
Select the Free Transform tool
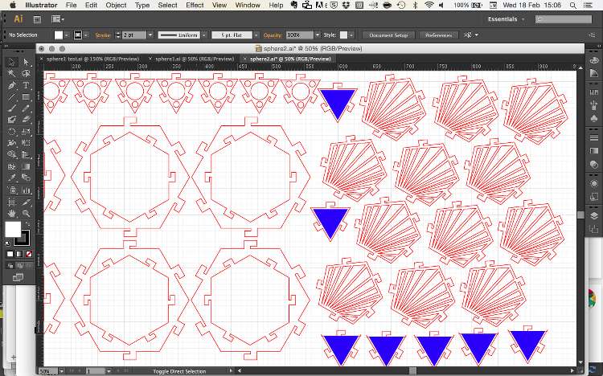pos(26,143)
